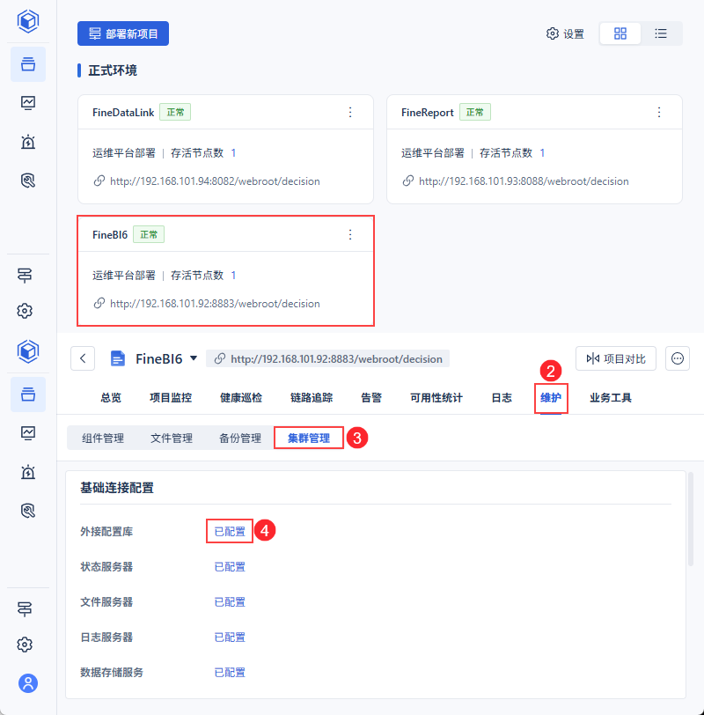Open the 链路追踪 tab

[312, 398]
